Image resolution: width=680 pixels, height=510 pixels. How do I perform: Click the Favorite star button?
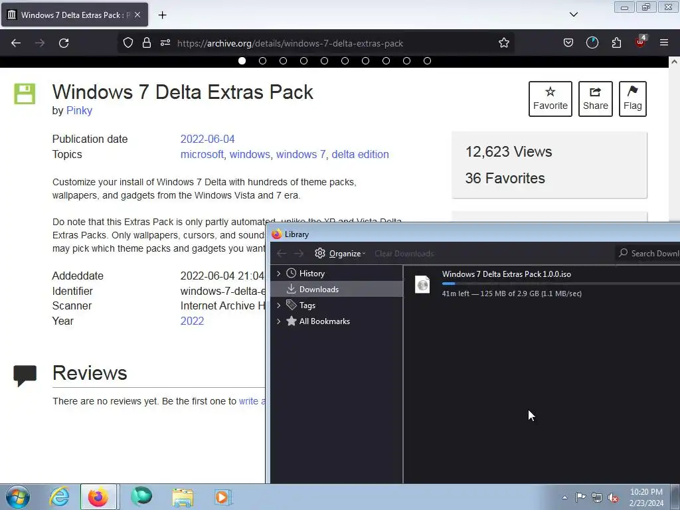[x=551, y=99]
